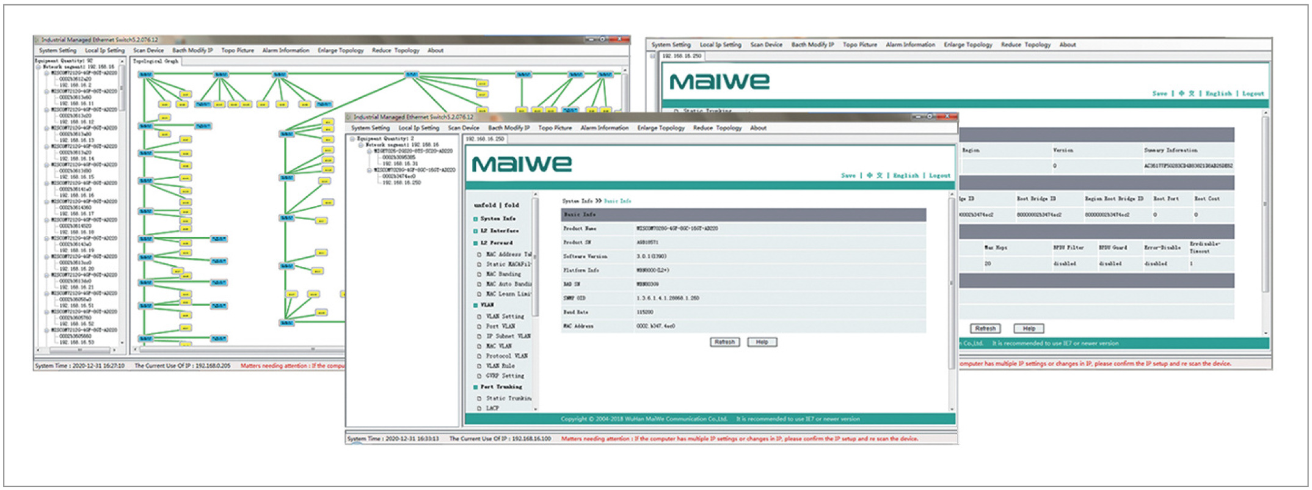
Task: Expand the L2 Interface section icon
Action: tap(475, 231)
